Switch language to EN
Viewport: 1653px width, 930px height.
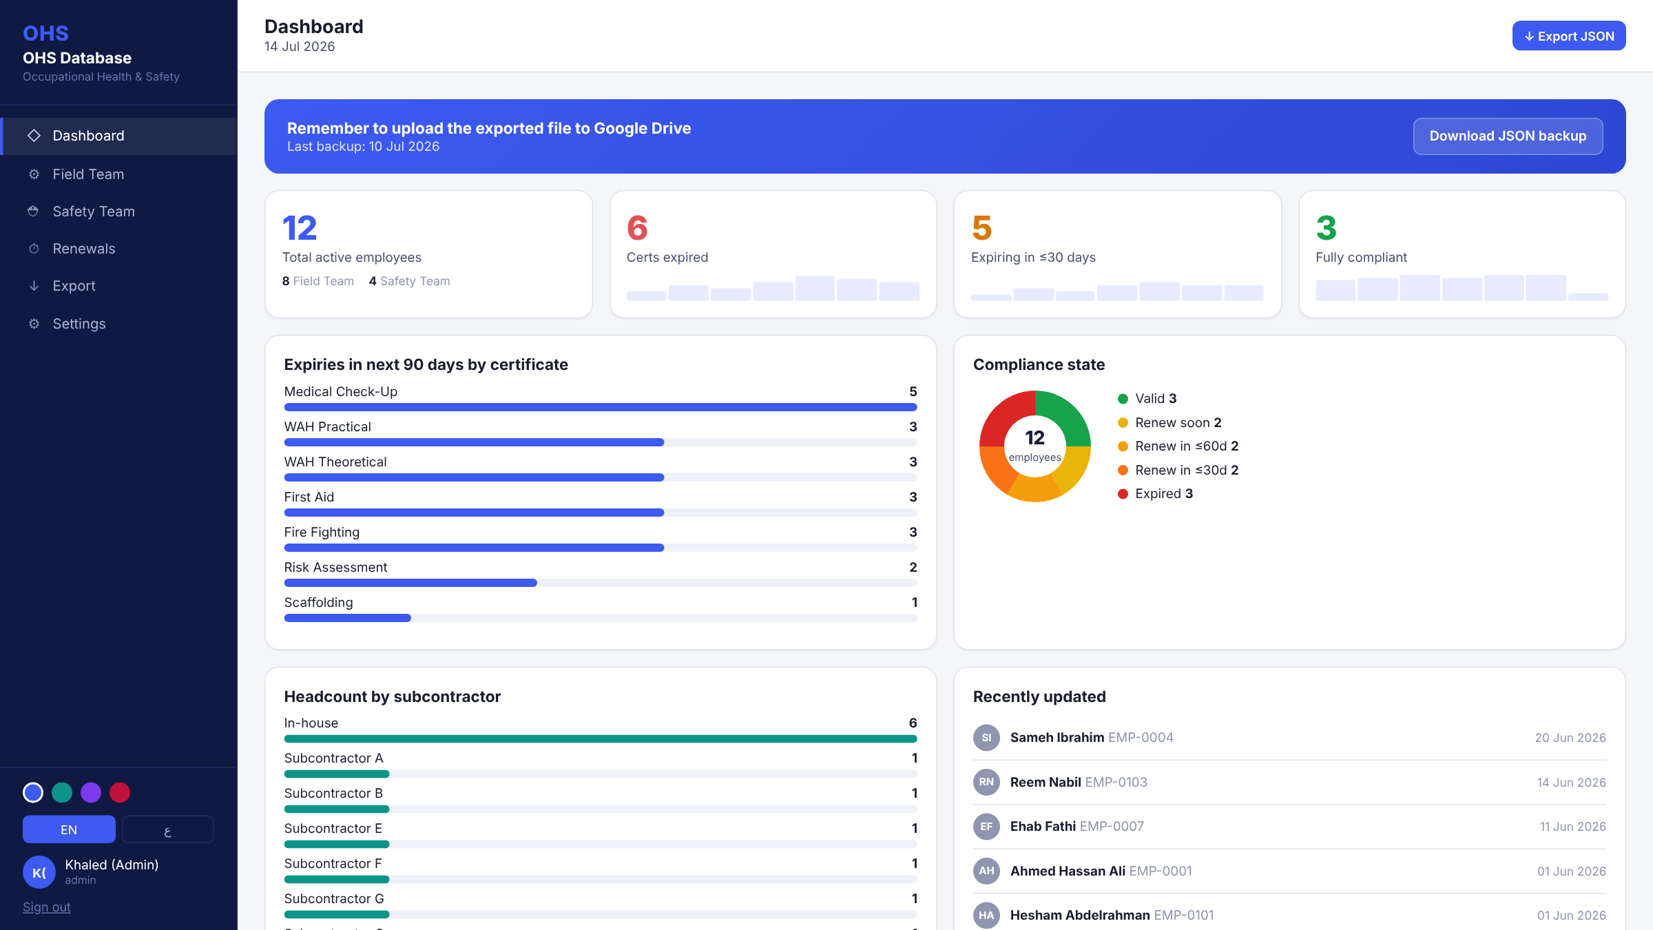pos(69,829)
